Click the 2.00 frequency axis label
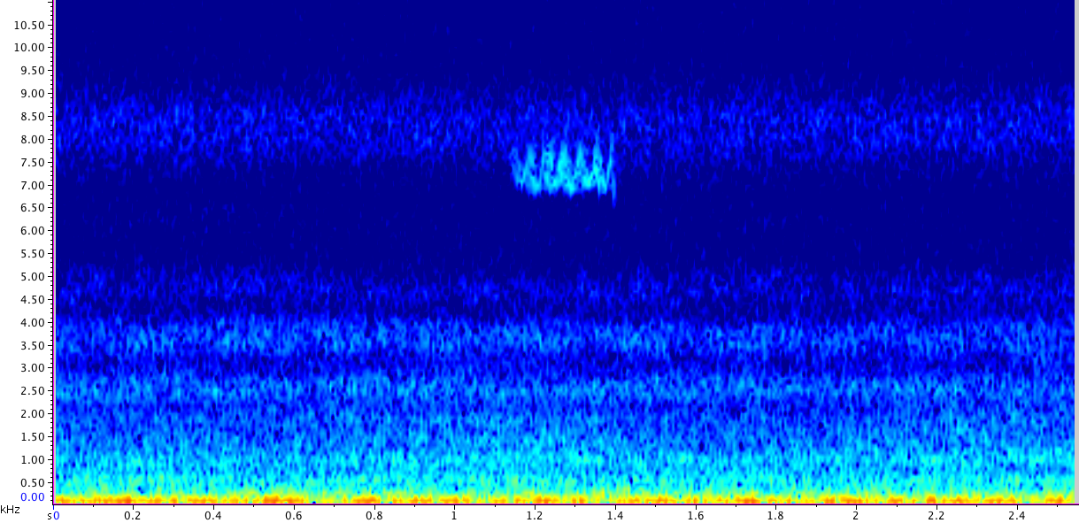This screenshot has height=523, width=1079. 33,414
